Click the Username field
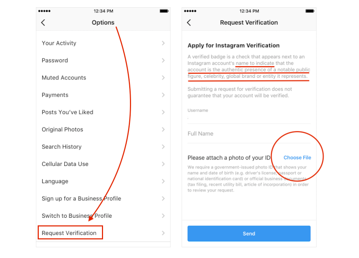The height and width of the screenshot is (258, 359). click(248, 117)
